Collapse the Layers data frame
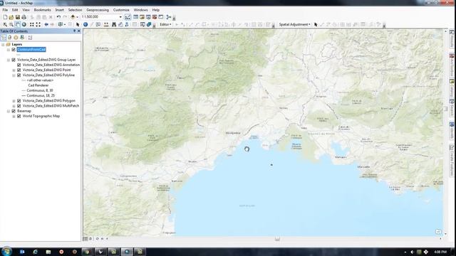 (x=3, y=44)
